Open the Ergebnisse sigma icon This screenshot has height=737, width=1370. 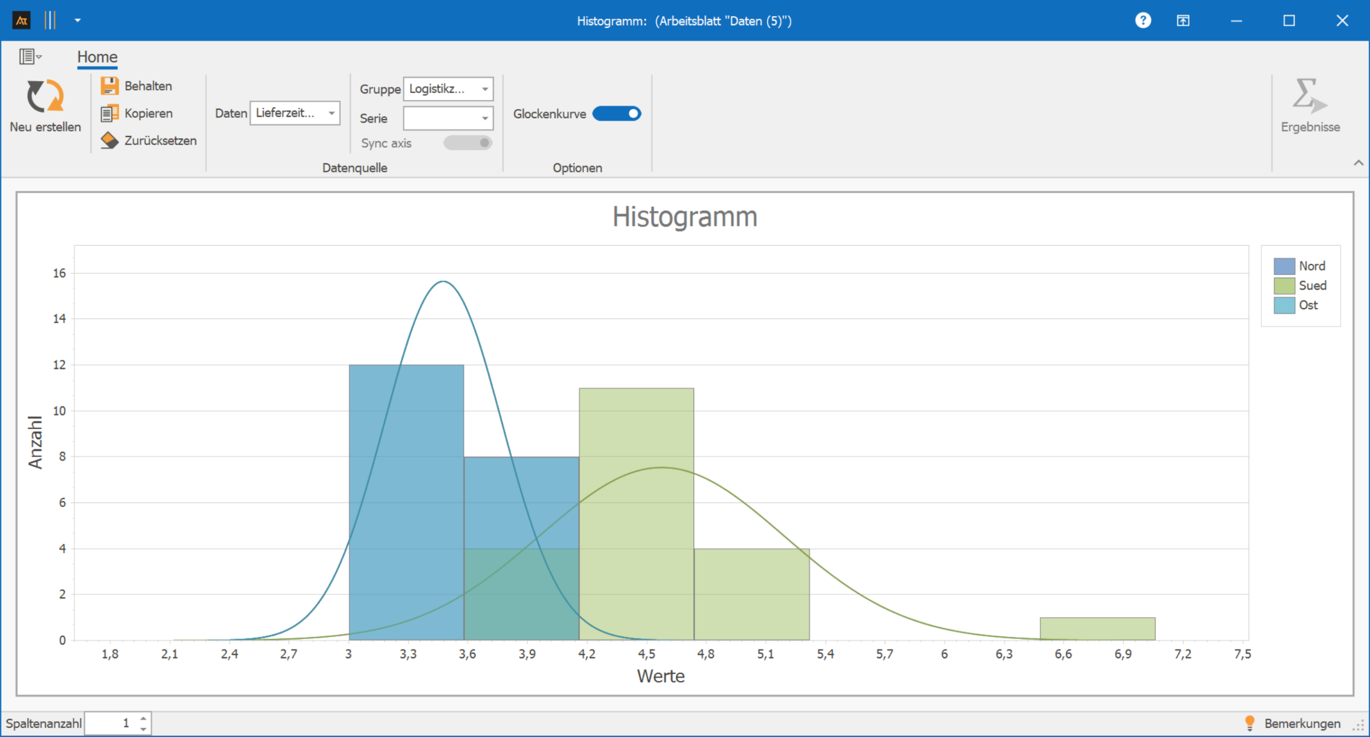click(x=1309, y=96)
